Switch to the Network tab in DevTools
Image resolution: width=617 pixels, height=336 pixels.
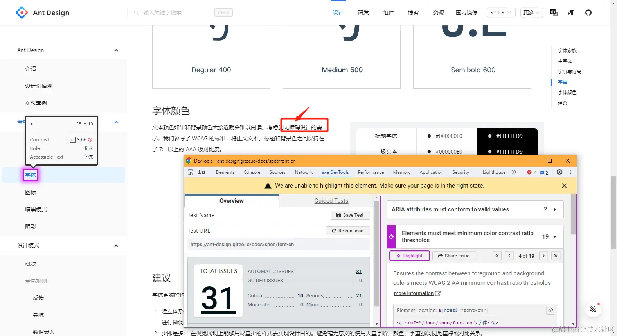[304, 172]
